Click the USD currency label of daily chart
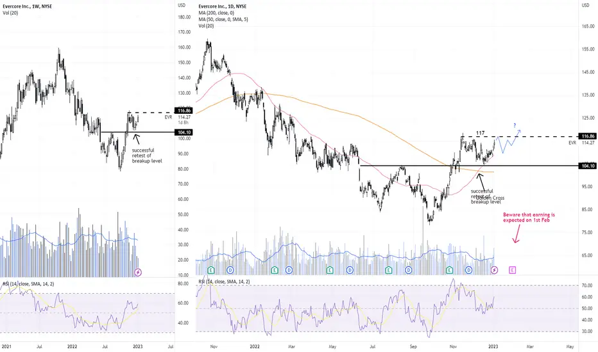 click(585, 5)
